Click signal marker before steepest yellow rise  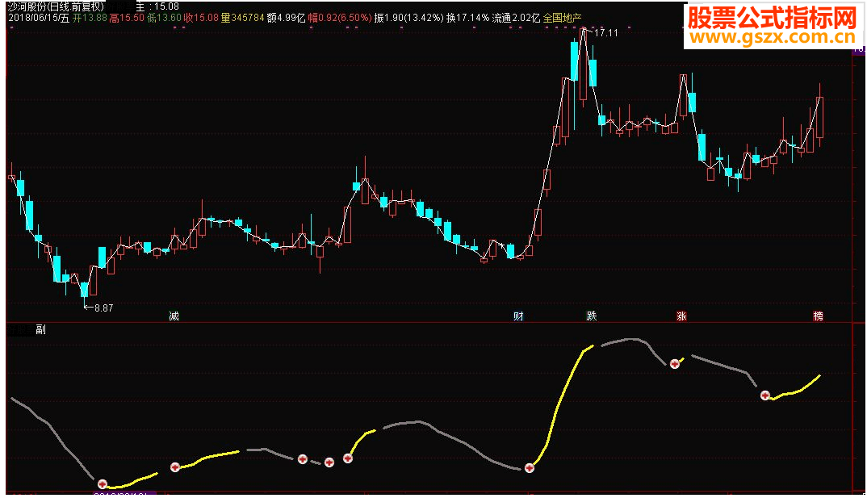[529, 468]
